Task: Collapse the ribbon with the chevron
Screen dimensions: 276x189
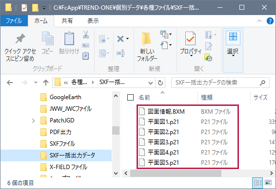Action: click(259, 21)
